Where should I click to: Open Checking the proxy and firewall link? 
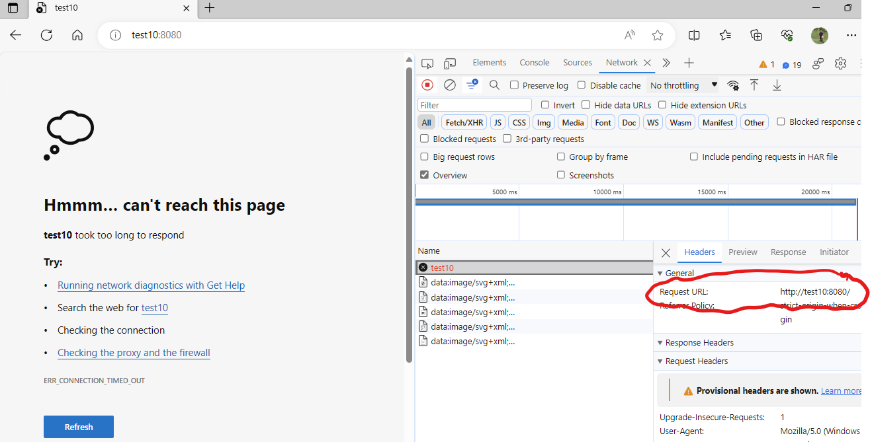click(x=134, y=353)
